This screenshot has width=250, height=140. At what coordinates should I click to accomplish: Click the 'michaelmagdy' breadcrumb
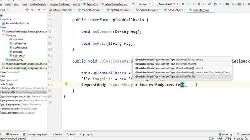(38, 4)
